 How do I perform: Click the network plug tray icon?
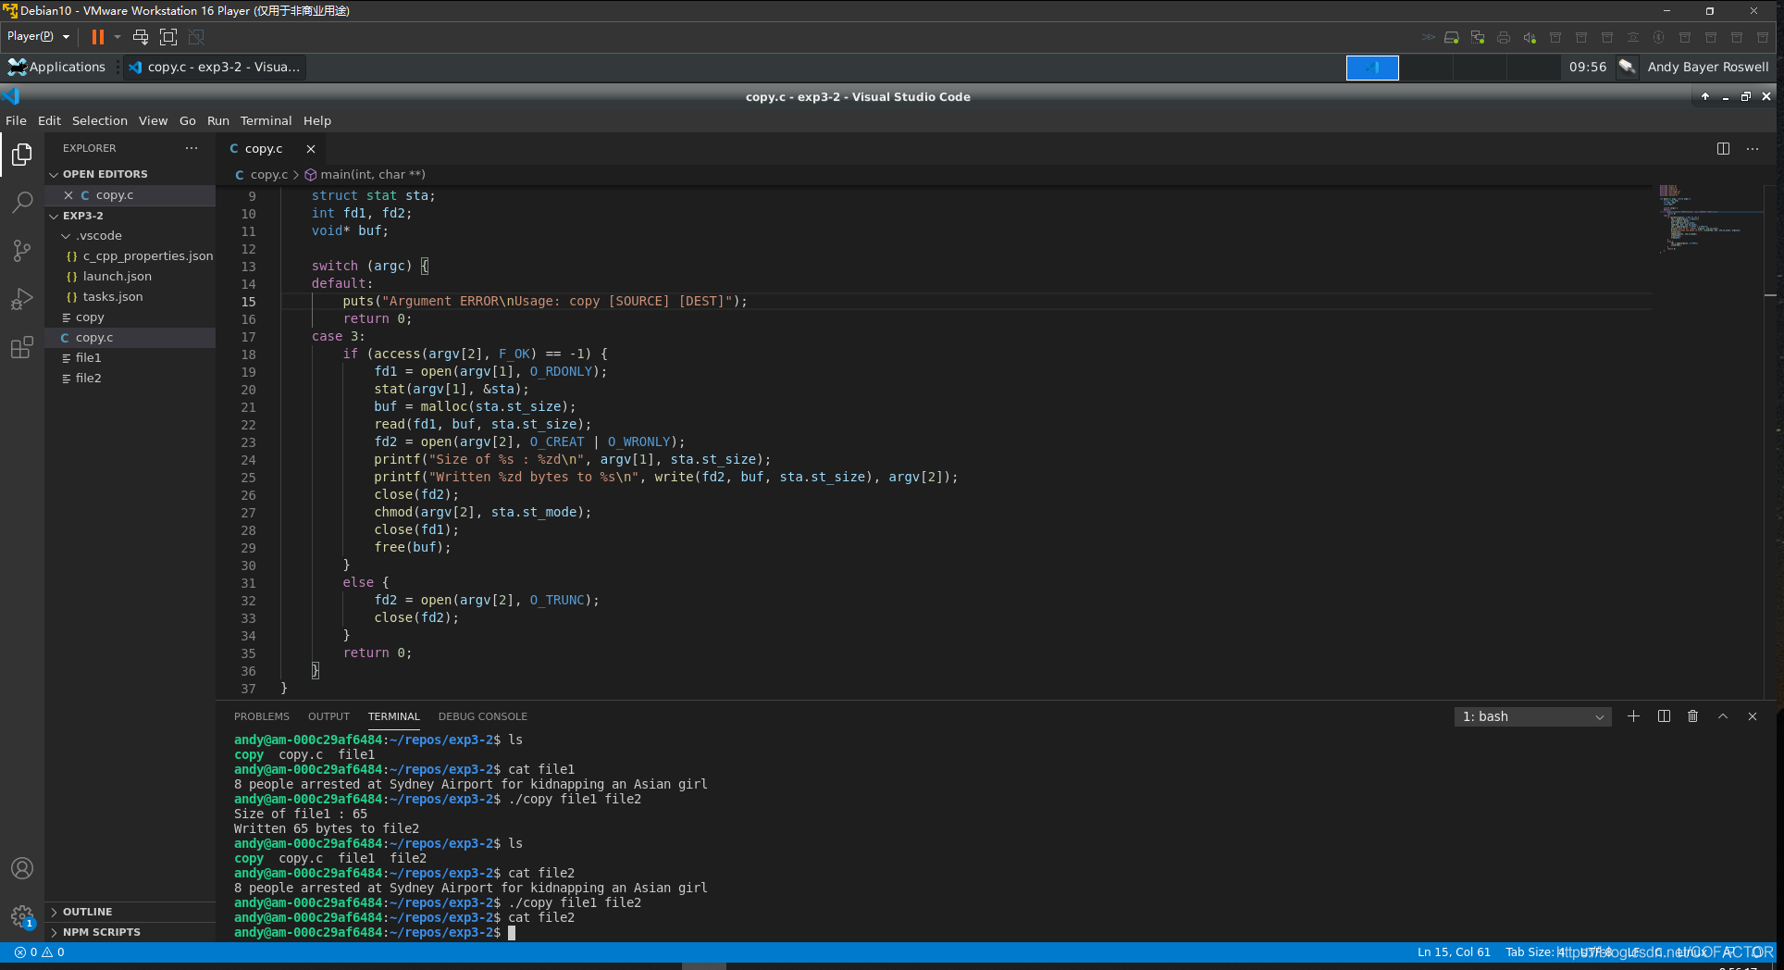(x=1628, y=67)
